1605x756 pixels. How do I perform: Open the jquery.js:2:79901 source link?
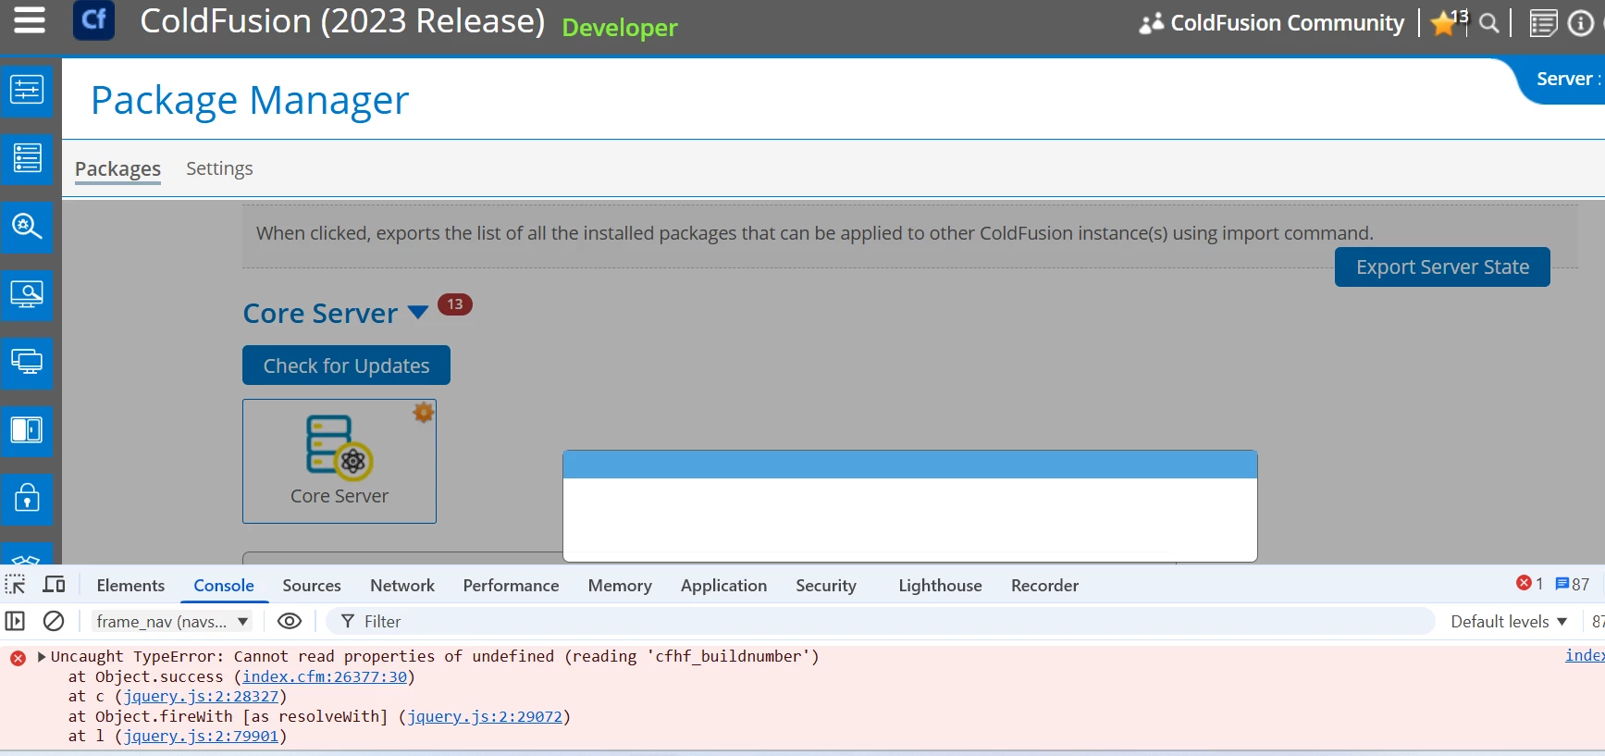[x=201, y=736]
